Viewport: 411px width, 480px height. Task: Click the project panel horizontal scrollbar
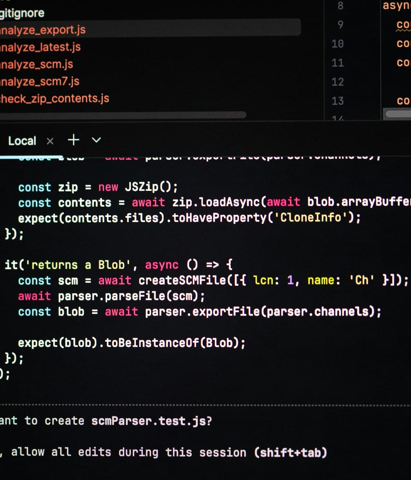click(x=123, y=115)
